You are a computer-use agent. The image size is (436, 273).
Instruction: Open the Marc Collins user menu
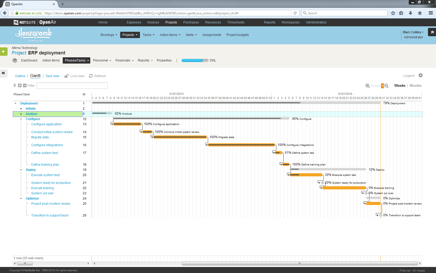[413, 32]
